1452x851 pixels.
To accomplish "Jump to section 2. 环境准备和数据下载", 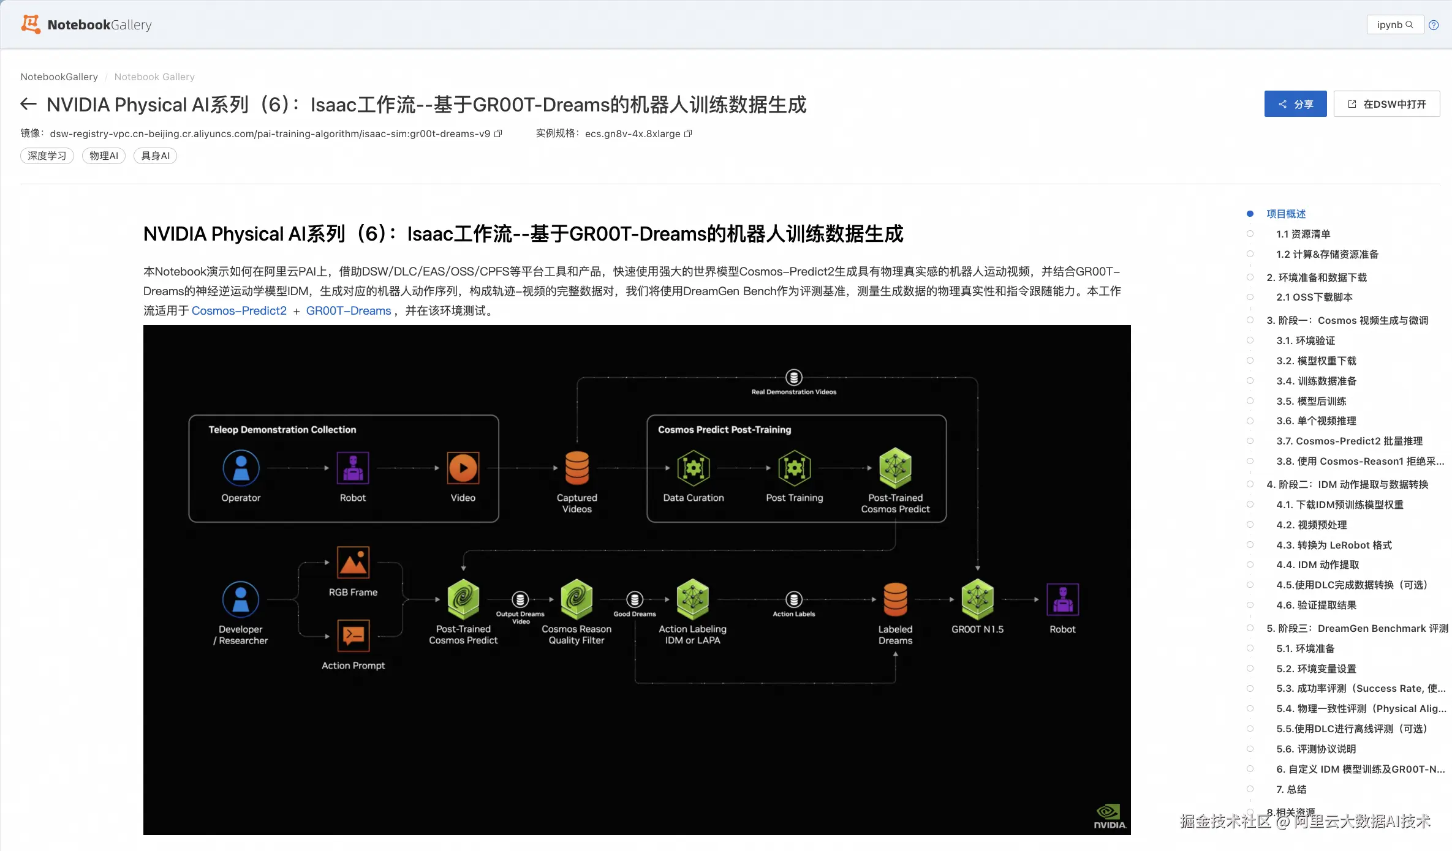I will click(x=1317, y=277).
